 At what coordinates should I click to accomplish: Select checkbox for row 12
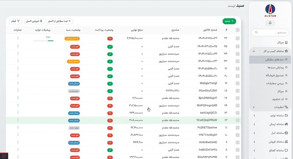237,120
